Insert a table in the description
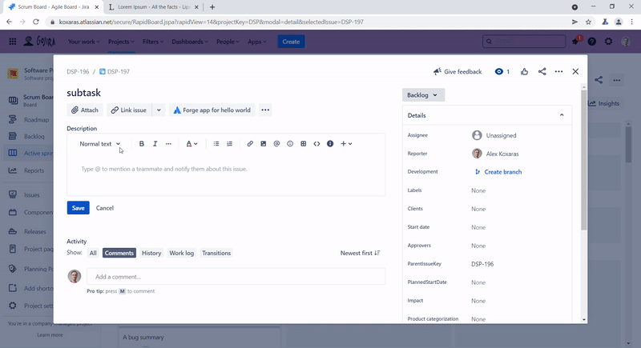The height and width of the screenshot is (348, 641). [x=304, y=144]
